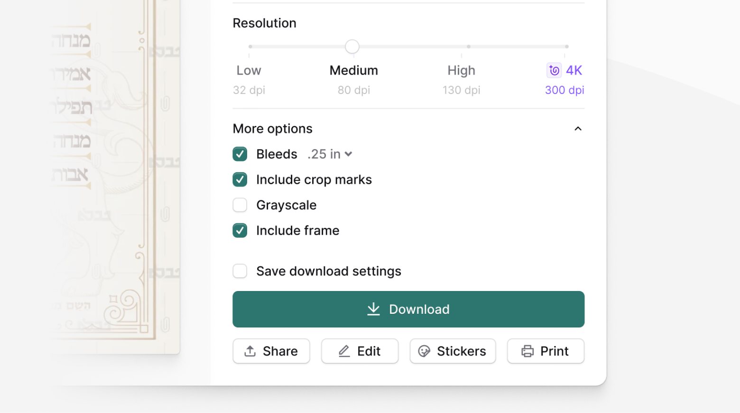This screenshot has height=413, width=740.
Task: Open the bleeds .25 in dropdown
Action: click(x=330, y=154)
